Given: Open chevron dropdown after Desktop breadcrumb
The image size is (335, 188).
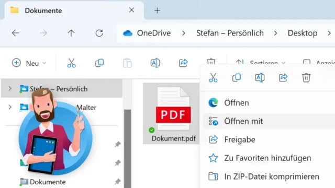Looking at the screenshot, I should click(329, 33).
